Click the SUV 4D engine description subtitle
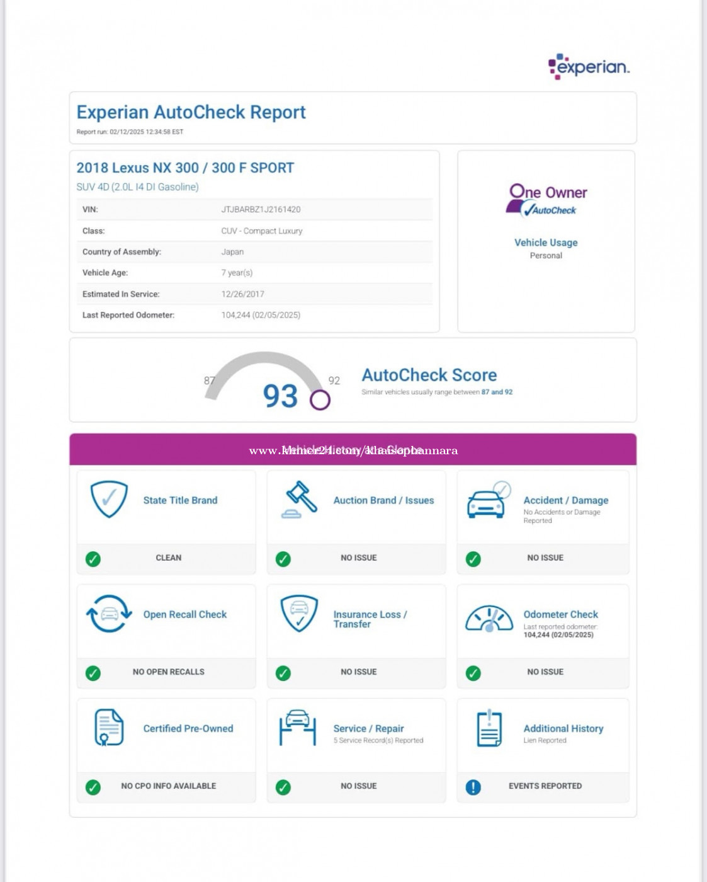 (x=137, y=187)
